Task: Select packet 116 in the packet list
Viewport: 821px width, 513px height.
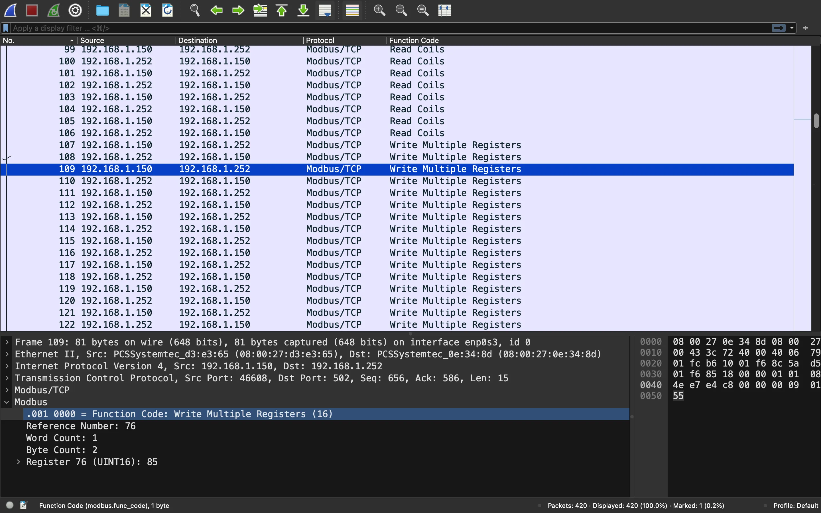Action: pos(397,253)
